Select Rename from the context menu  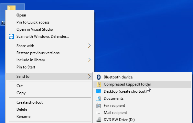pyautogui.click(x=49, y=117)
